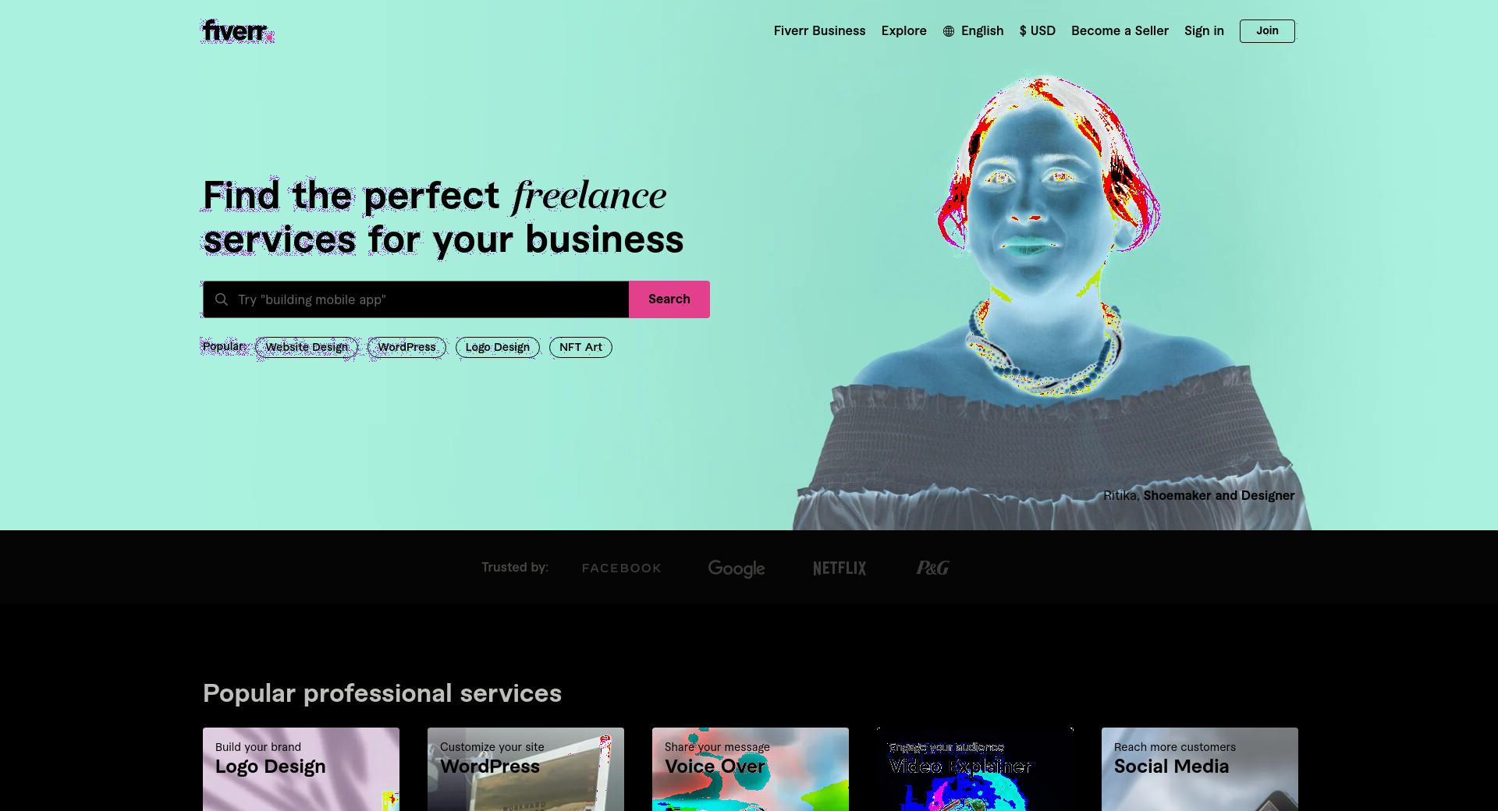Go to Fiverr Business

point(819,31)
